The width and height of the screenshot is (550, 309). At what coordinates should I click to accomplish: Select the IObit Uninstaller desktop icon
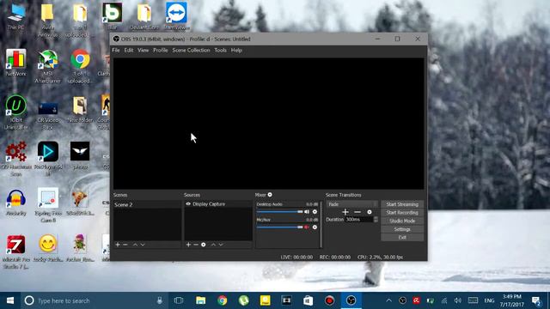coord(15,112)
